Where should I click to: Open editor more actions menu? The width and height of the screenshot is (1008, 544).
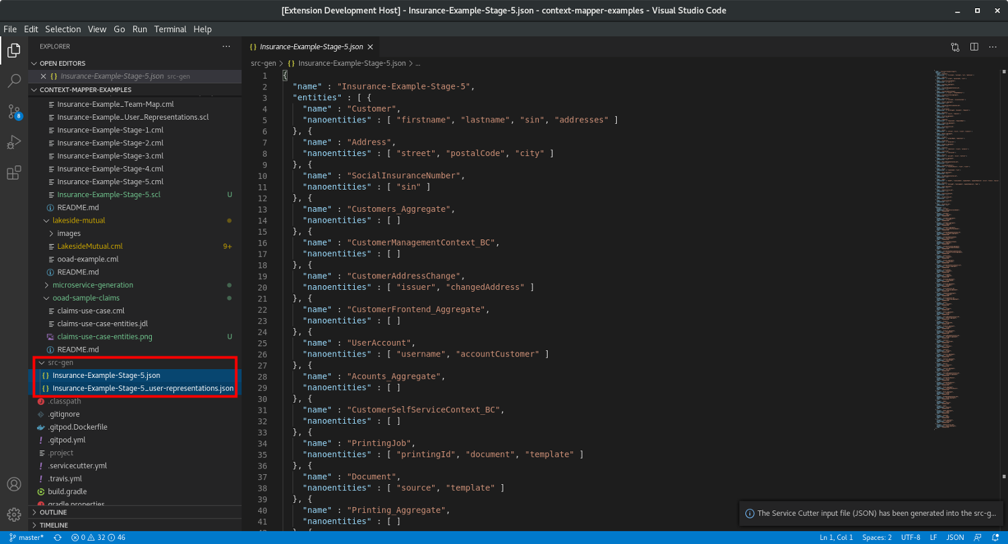pos(992,47)
